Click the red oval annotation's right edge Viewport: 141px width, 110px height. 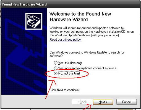pos(88,74)
